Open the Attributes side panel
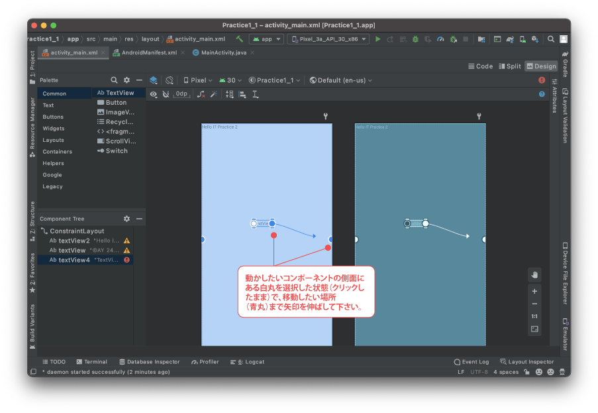This screenshot has height=413, width=598. (x=554, y=96)
